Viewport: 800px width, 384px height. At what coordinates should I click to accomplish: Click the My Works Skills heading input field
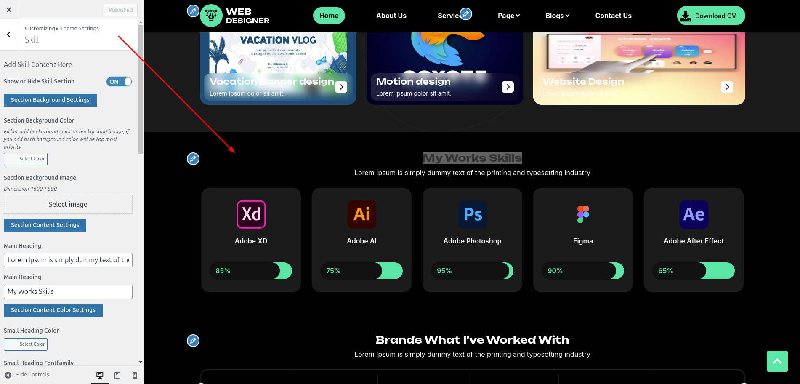point(68,292)
